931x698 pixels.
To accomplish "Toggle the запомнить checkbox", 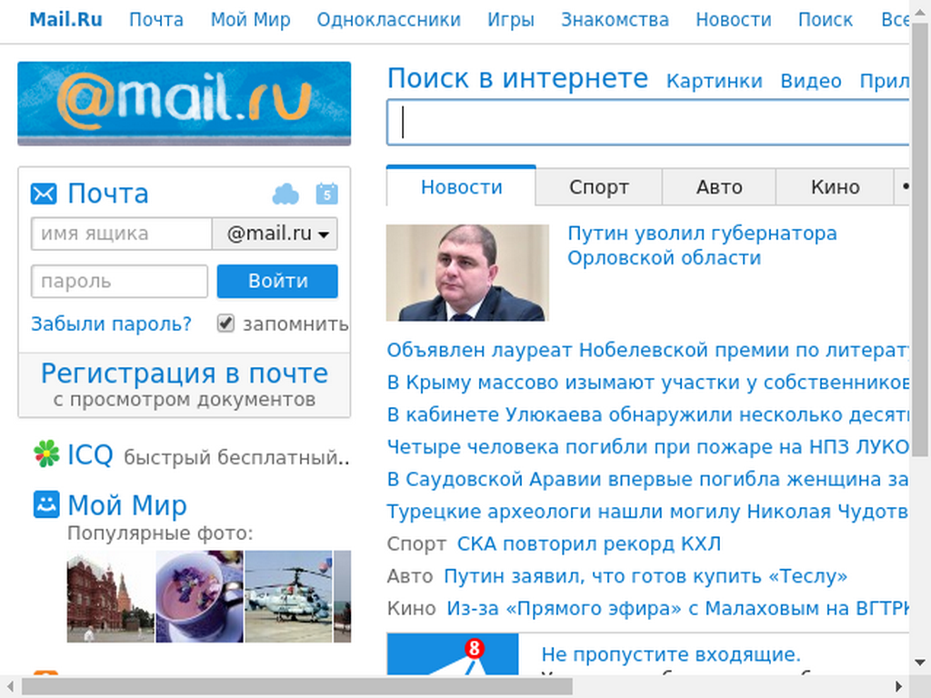I will (225, 323).
